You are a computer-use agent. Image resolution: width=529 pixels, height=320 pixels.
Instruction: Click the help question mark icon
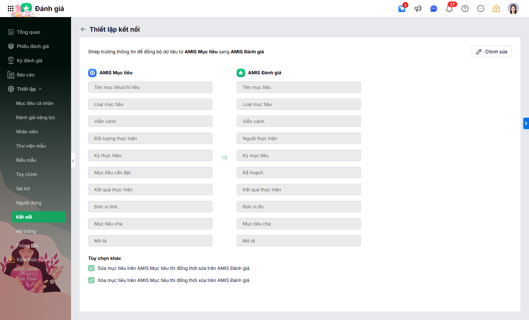465,9
